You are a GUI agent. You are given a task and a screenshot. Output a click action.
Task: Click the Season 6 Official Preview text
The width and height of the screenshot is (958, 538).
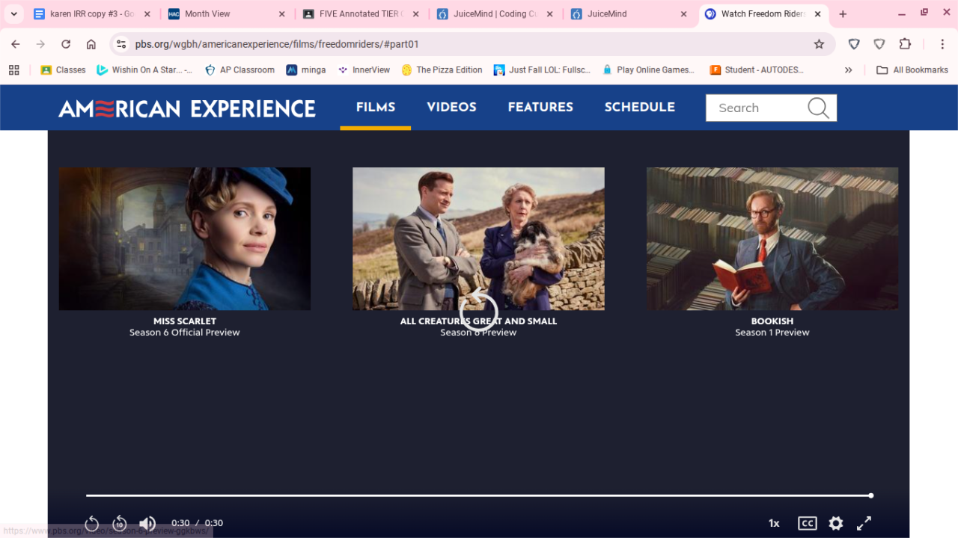click(185, 333)
